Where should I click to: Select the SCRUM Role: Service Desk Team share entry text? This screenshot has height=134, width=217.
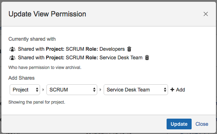(80, 58)
